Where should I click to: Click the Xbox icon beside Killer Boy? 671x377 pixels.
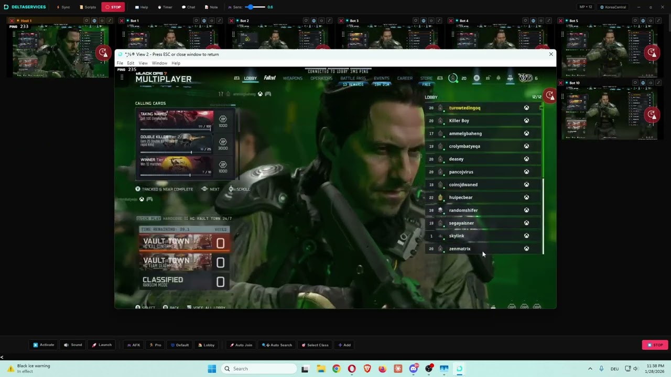point(526,120)
